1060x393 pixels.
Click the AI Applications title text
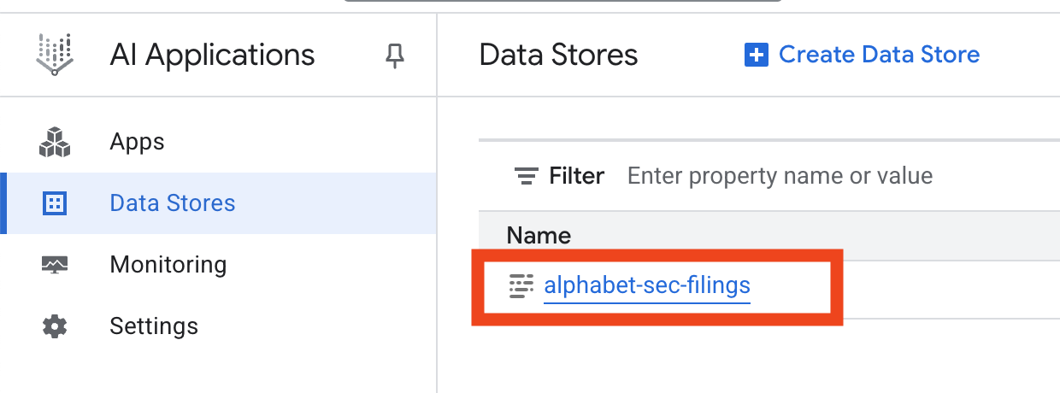click(212, 56)
